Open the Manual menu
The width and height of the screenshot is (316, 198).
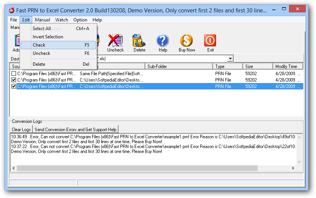tap(42, 20)
